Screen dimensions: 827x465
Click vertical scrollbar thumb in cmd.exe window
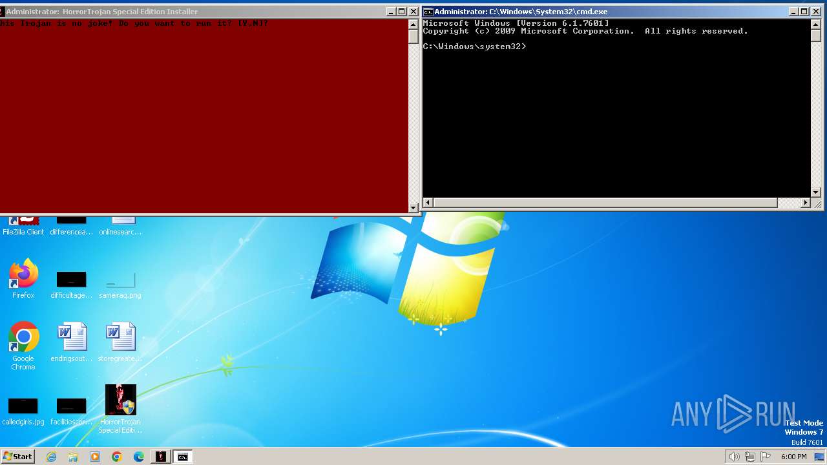click(816, 36)
